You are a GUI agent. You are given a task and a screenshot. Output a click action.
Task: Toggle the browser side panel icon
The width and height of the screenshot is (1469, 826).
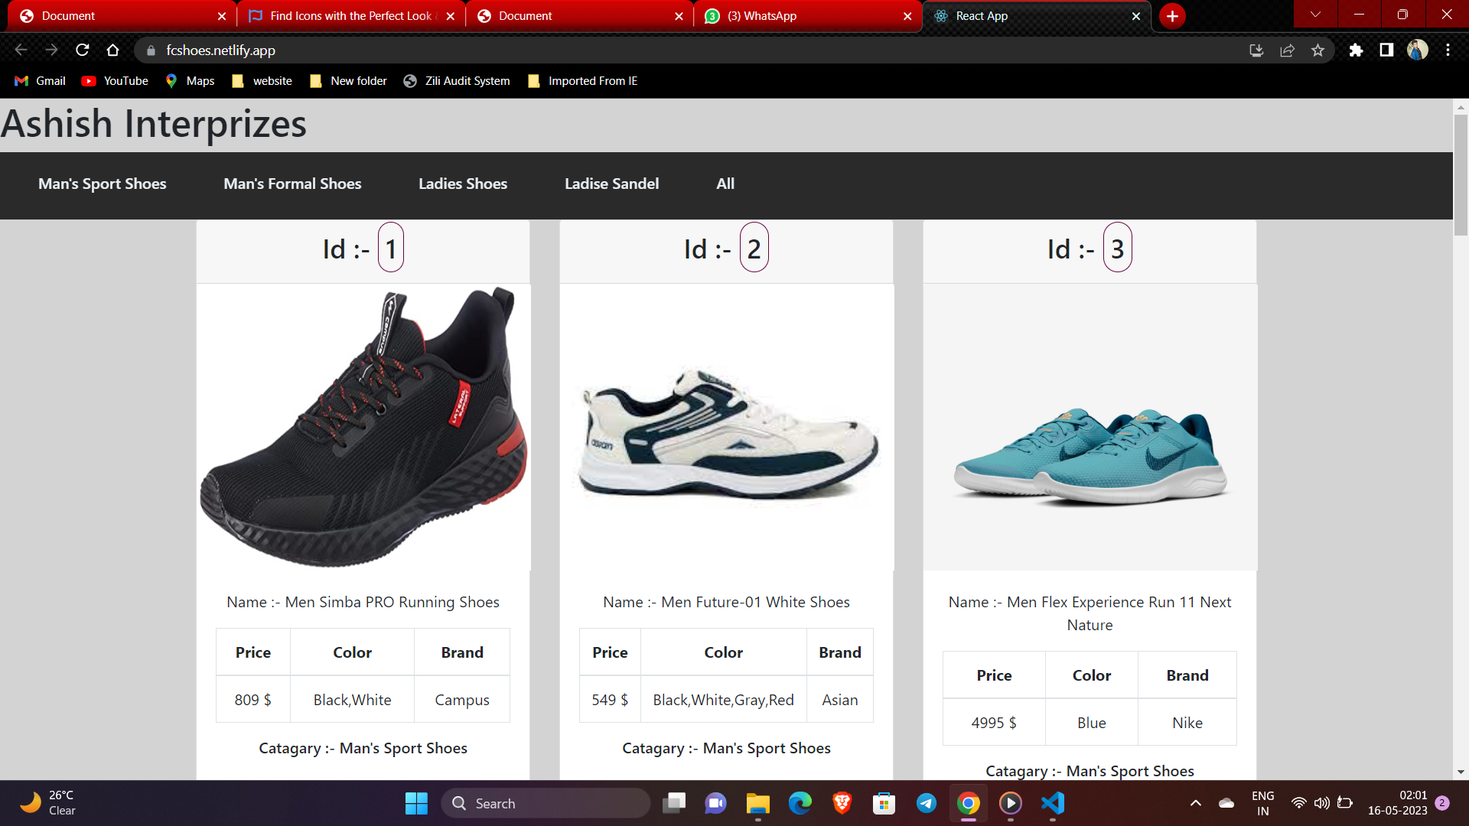pos(1386,50)
